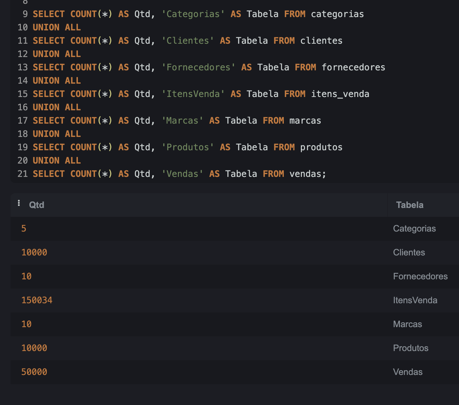
Task: Click the 'Produtos' string literal in line 19
Action: click(x=187, y=147)
